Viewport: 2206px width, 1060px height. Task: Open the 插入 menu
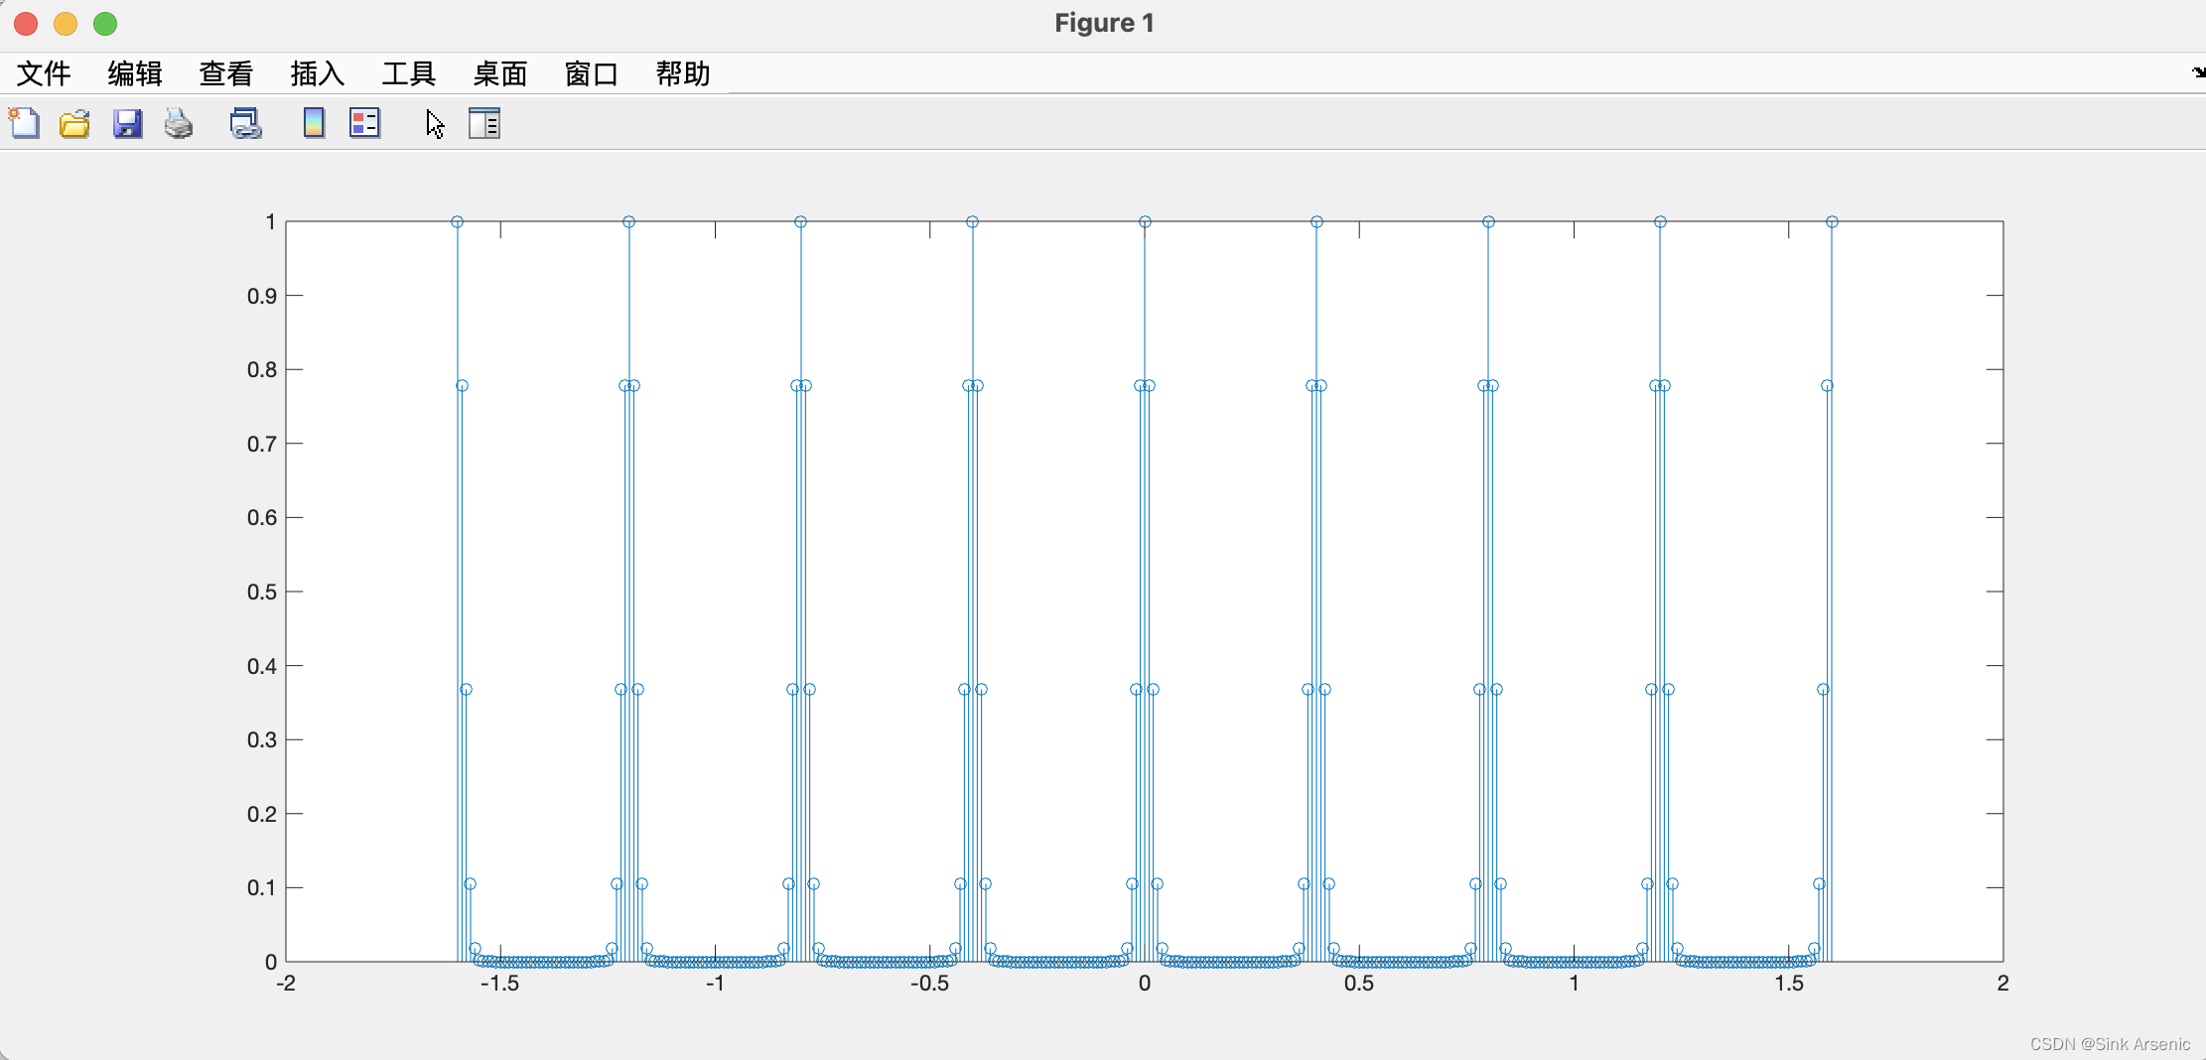[x=318, y=73]
